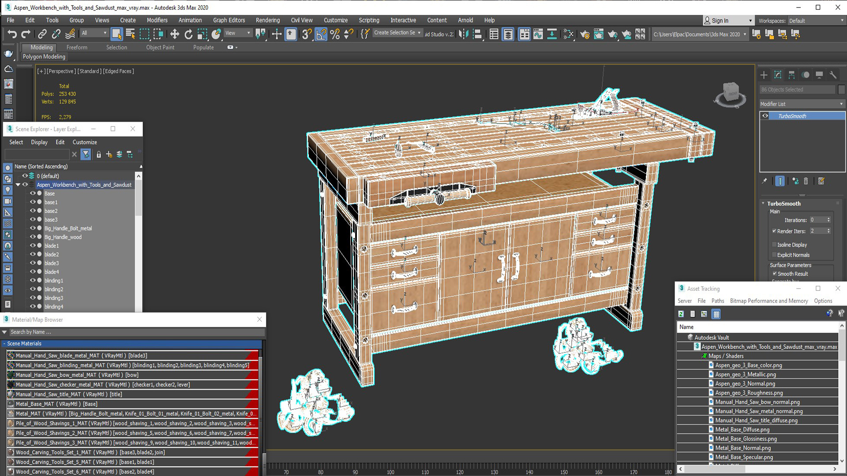This screenshot has height=476, width=847.
Task: Open the Workspaces Default dropdown
Action: pyautogui.click(x=816, y=21)
